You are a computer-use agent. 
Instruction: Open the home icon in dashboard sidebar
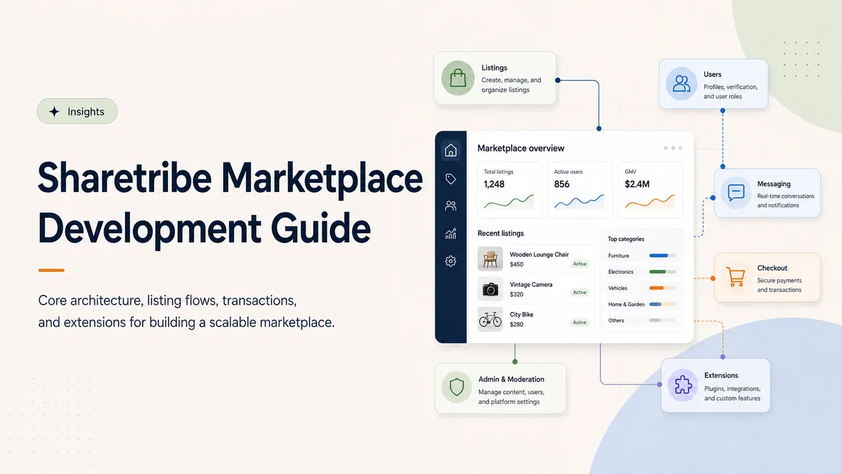(450, 149)
